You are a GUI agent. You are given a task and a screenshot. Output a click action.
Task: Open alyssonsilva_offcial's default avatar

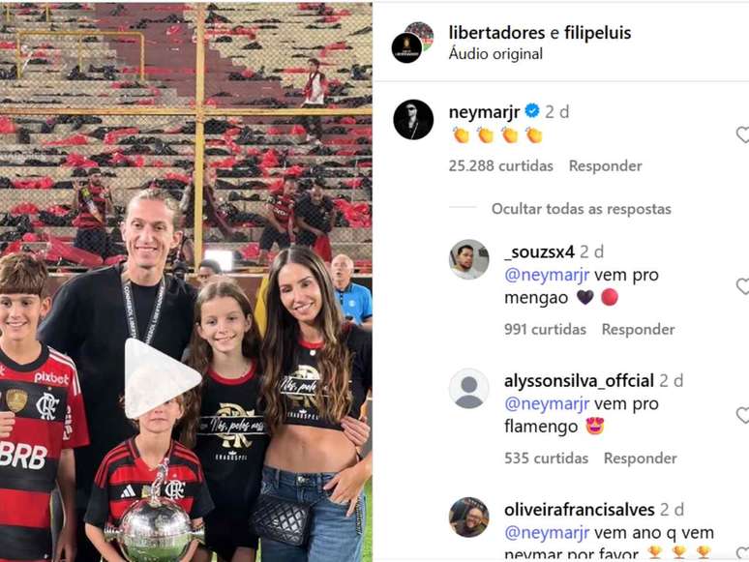468,388
